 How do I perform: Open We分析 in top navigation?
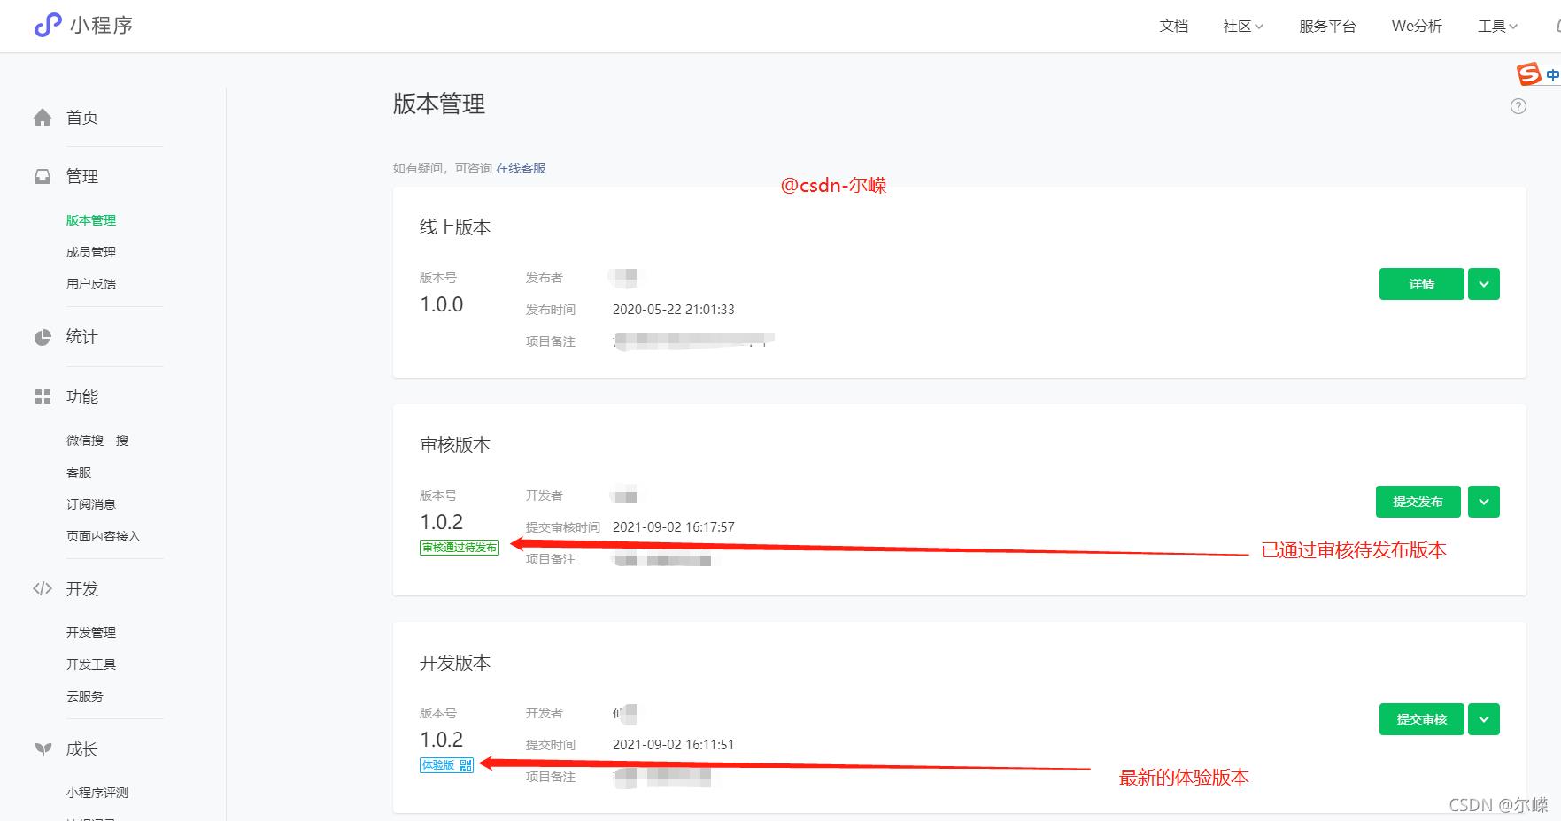[1417, 27]
